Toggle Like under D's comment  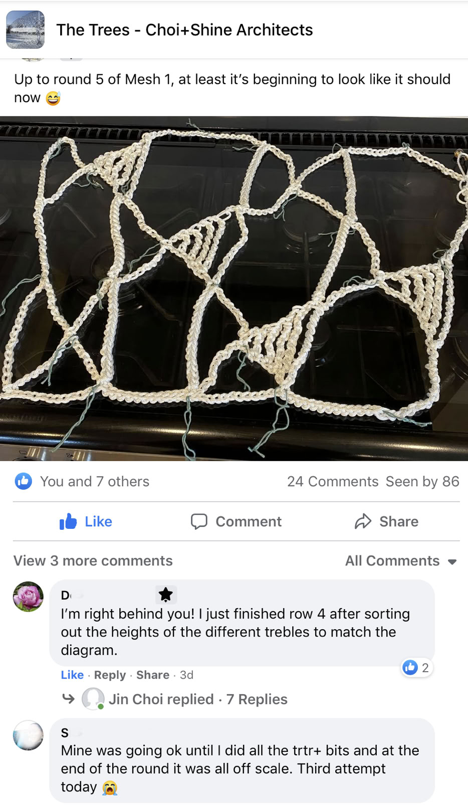[72, 675]
